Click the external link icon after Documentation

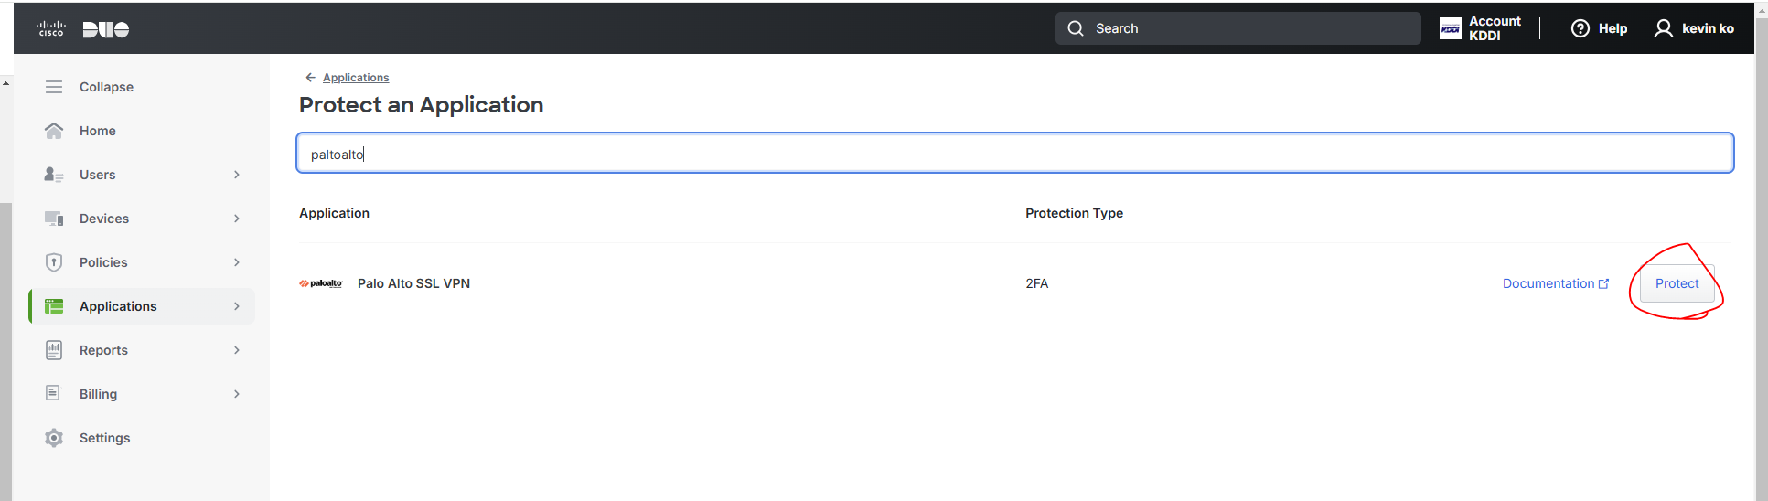(x=1603, y=283)
